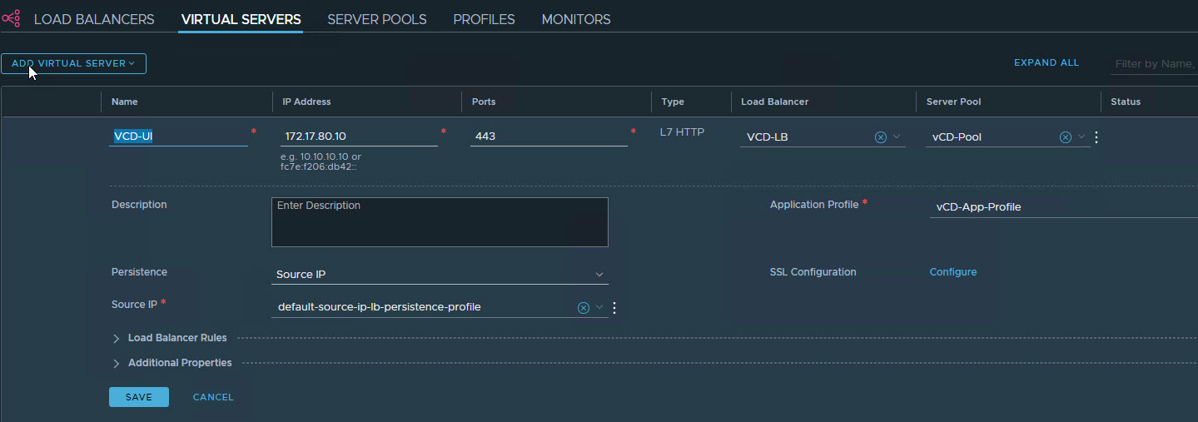
Task: Open the Server Pool dropdown chevron
Action: pyautogui.click(x=1081, y=137)
